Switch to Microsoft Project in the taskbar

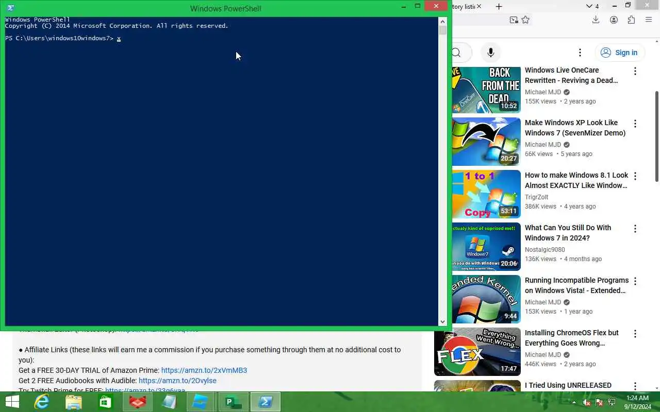233,402
